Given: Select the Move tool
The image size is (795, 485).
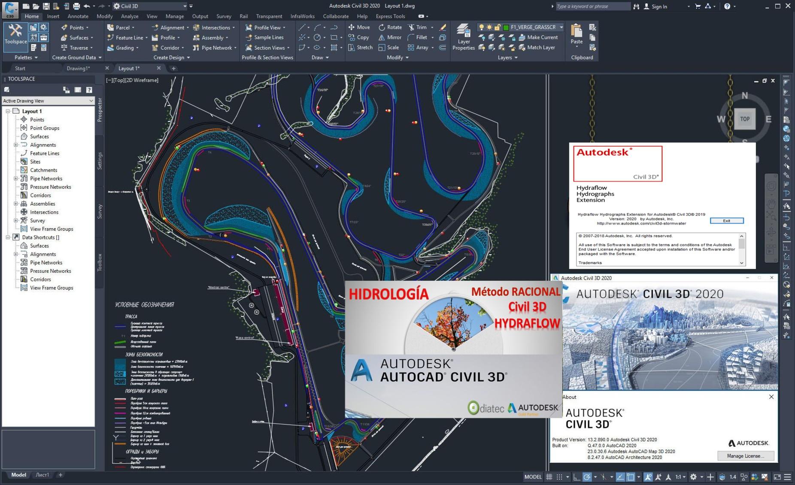Looking at the screenshot, I should point(359,27).
